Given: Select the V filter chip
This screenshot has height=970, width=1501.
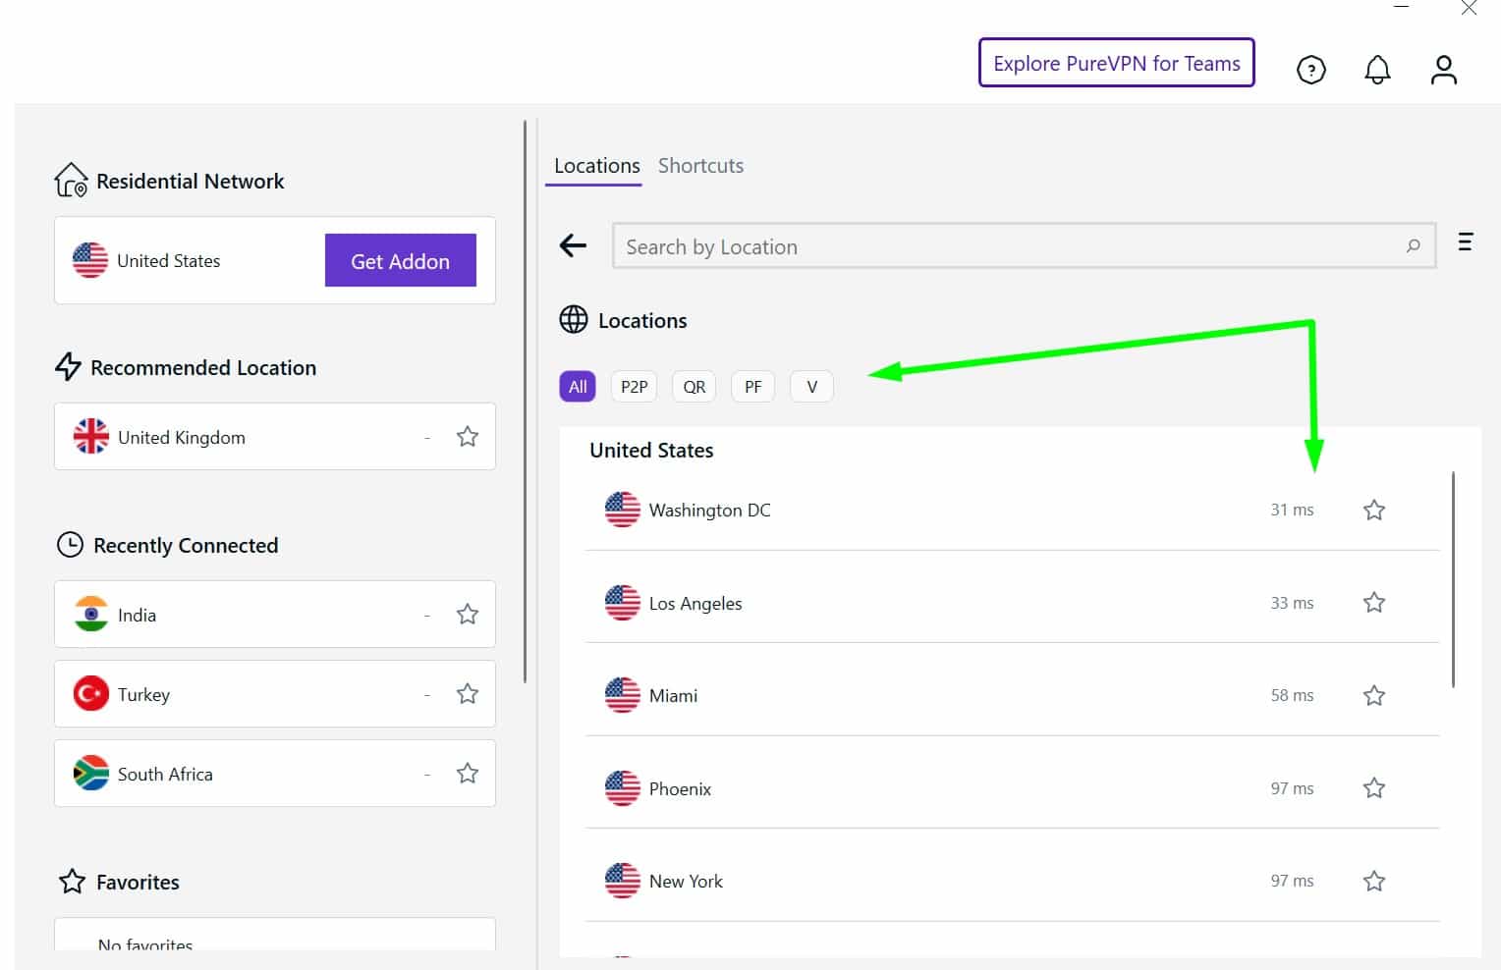Looking at the screenshot, I should (x=812, y=387).
